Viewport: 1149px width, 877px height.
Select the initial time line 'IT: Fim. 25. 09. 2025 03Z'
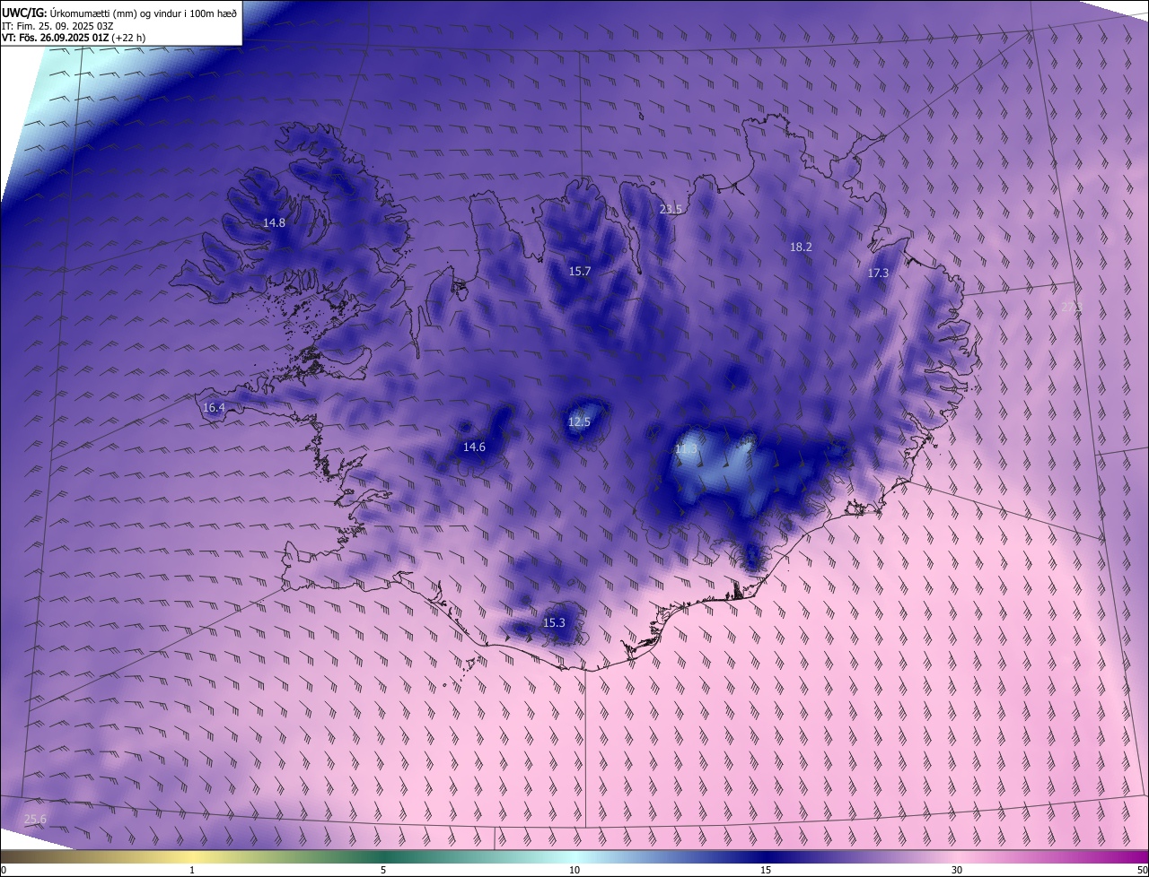[x=57, y=25]
